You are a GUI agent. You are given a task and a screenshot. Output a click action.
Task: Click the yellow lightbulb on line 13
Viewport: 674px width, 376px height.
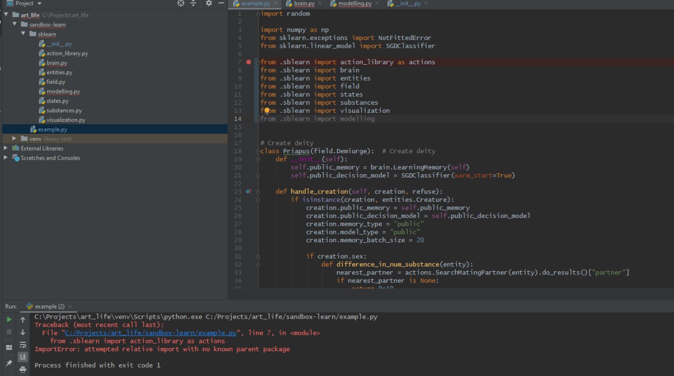point(267,111)
